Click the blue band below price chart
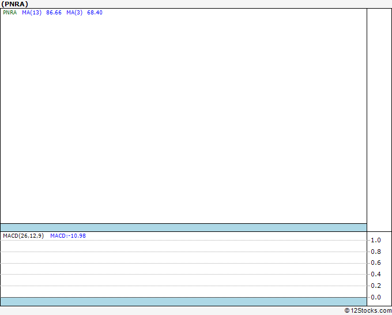The image size is (392, 315). (x=183, y=227)
